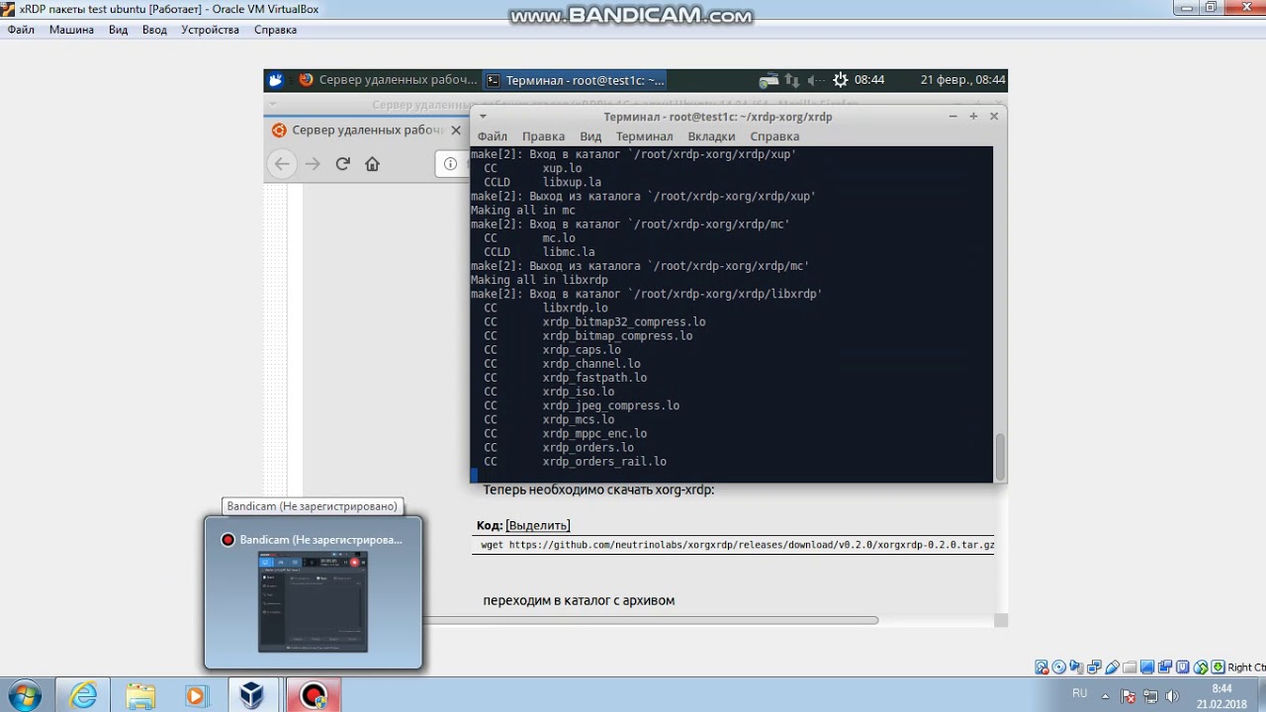Maximize the terminal window
1266x712 pixels.
click(x=973, y=116)
